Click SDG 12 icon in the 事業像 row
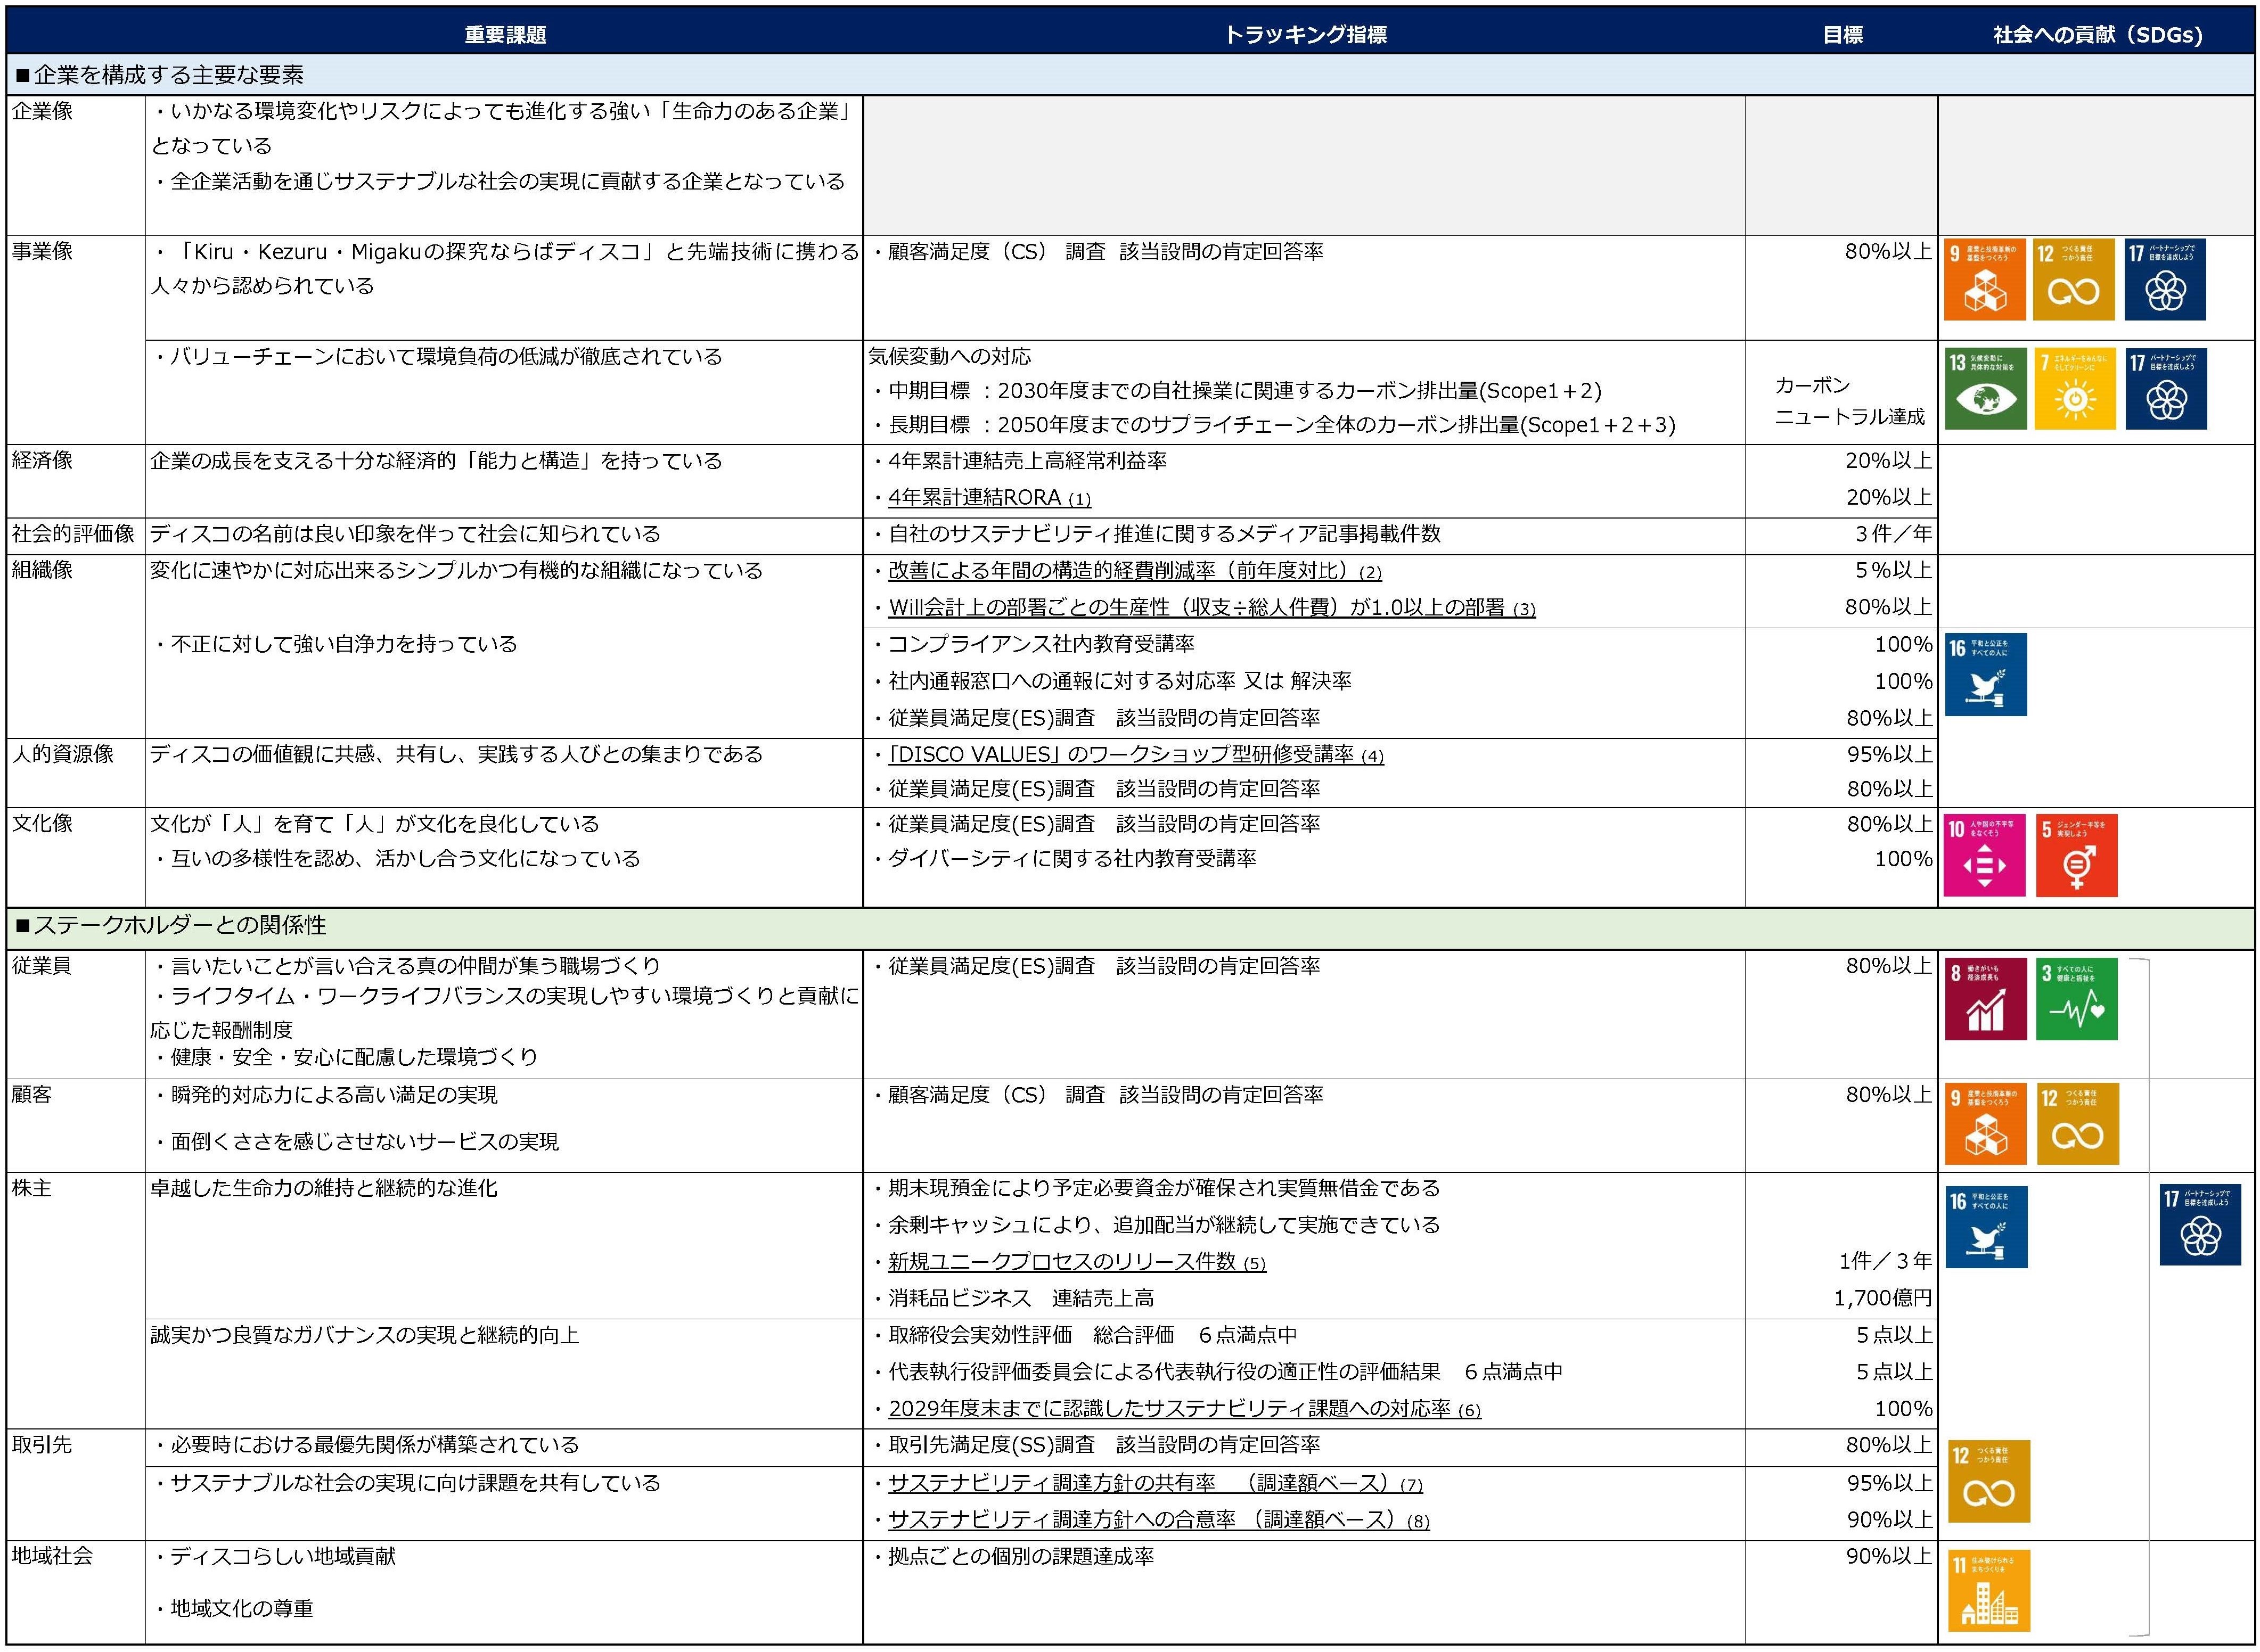The width and height of the screenshot is (2260, 1652). click(2073, 279)
